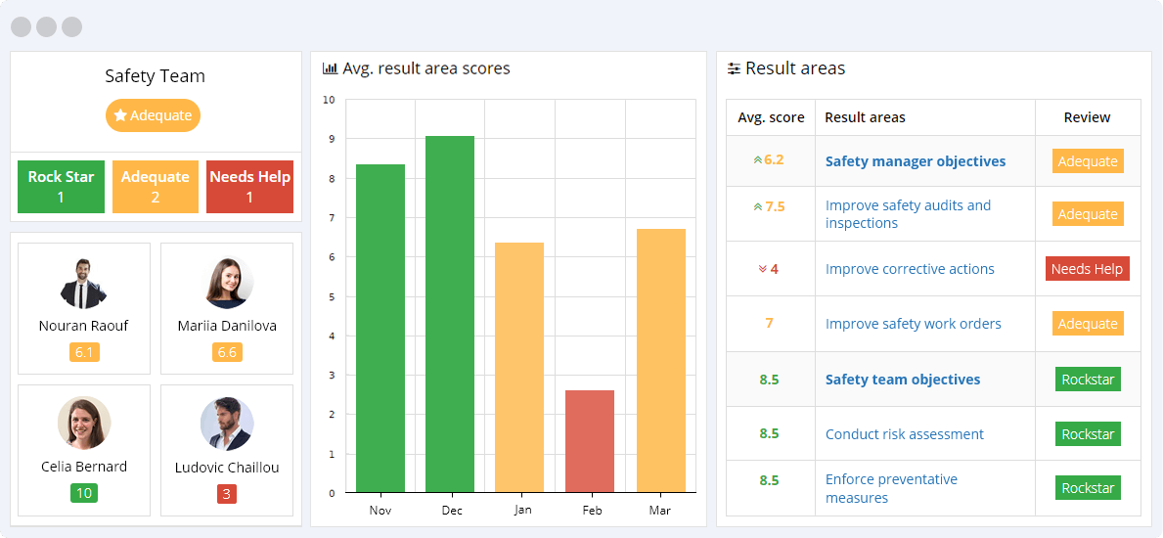Open the Improve corrective actions link
The image size is (1163, 538).
[910, 269]
